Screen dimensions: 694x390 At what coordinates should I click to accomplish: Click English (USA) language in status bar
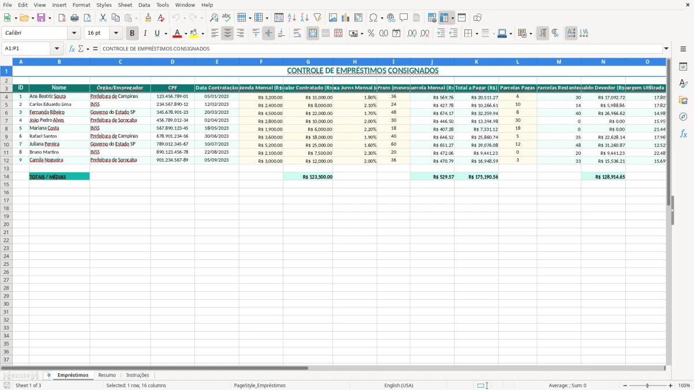click(398, 385)
